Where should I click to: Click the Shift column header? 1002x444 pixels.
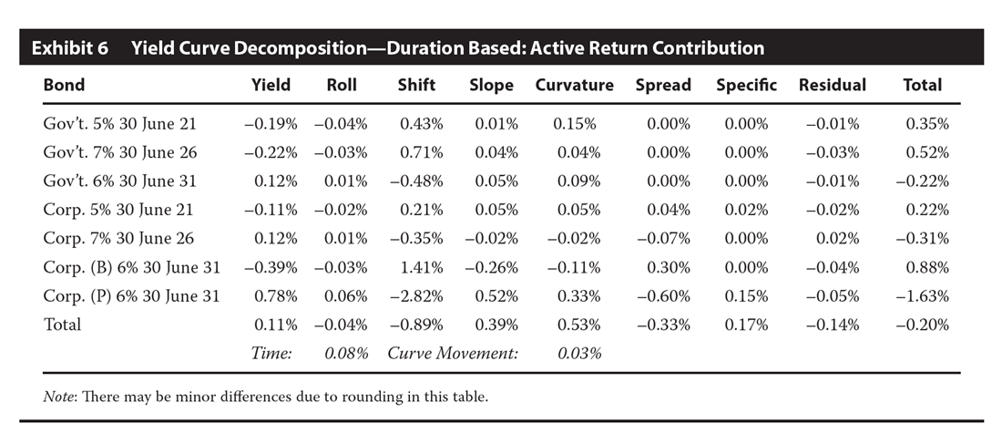coord(416,86)
